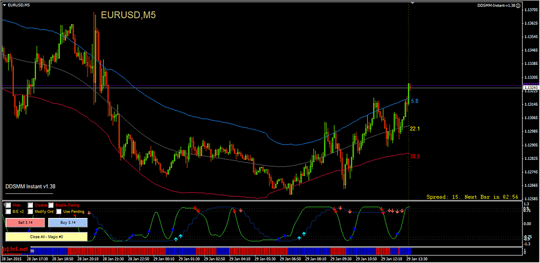Check the Enable Trailing box
Screen dimensions: 540x263
[50, 205]
